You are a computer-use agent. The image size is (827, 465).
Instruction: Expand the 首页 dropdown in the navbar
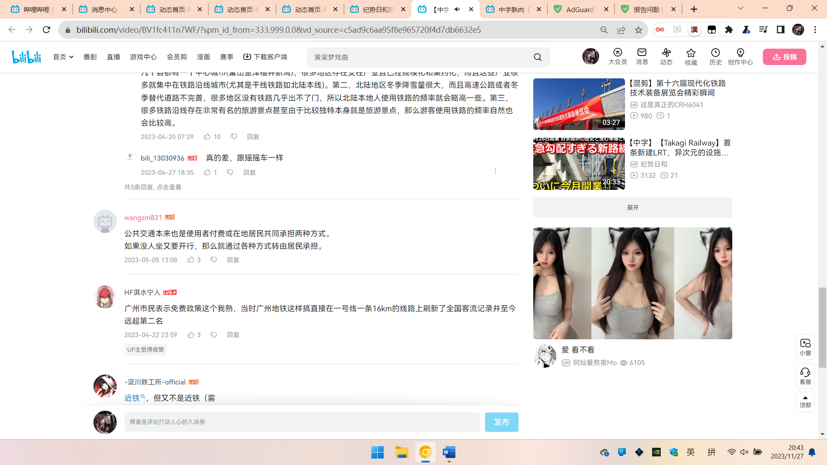click(63, 56)
